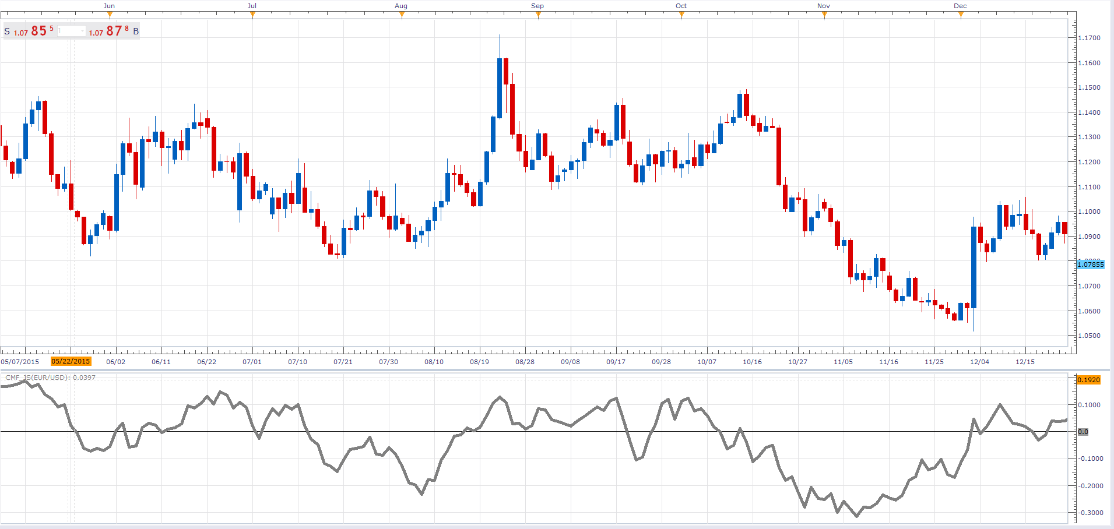
Task: Click the 0.0 zero-line label
Action: (x=1083, y=432)
